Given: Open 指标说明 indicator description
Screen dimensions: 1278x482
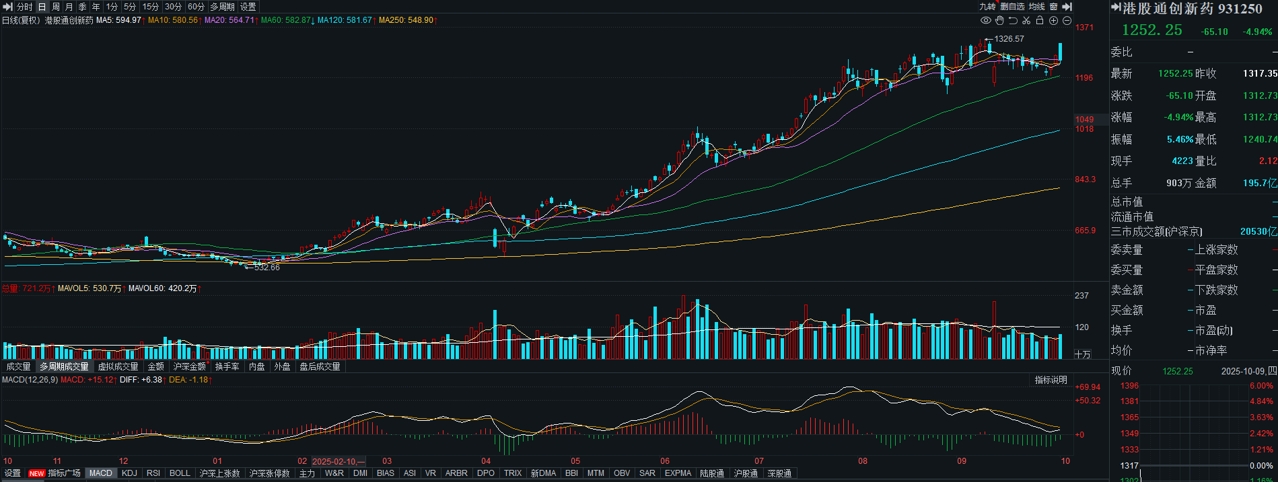Looking at the screenshot, I should pyautogui.click(x=1051, y=380).
